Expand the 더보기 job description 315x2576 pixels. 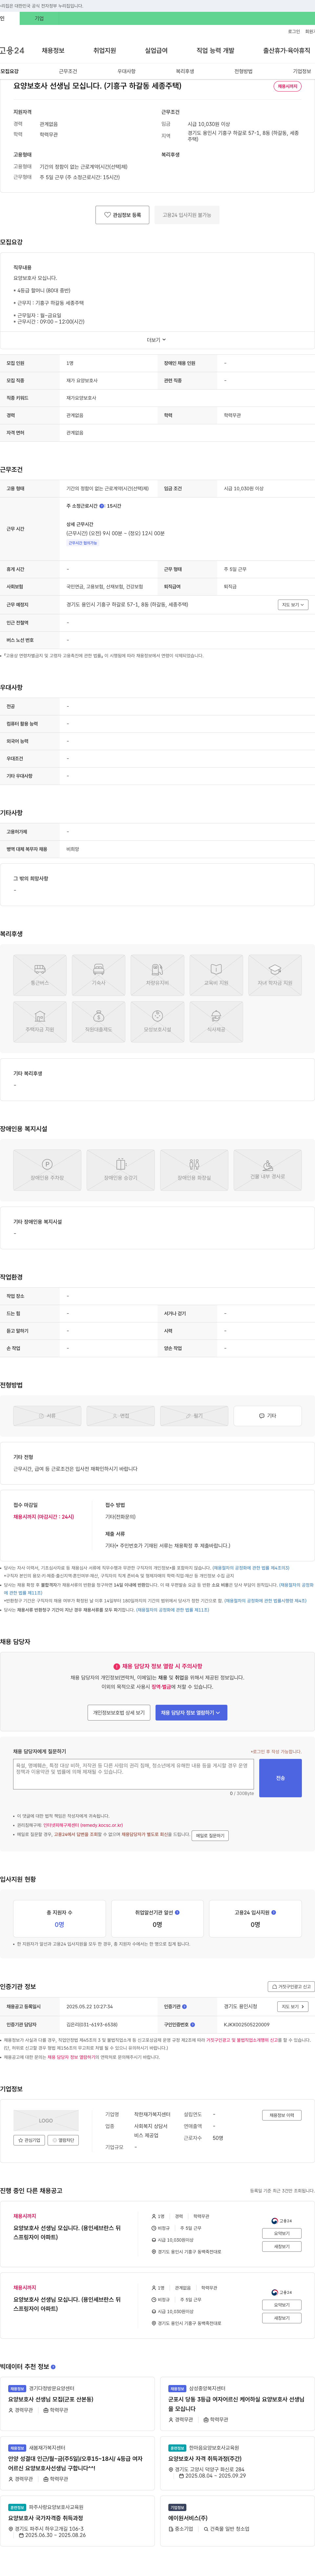156,340
